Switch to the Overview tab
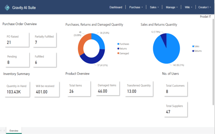This screenshot has height=134, width=215. pyautogui.click(x=14, y=131)
